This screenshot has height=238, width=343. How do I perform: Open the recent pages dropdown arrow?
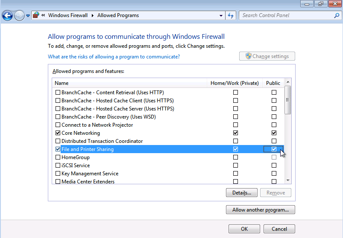28,16
